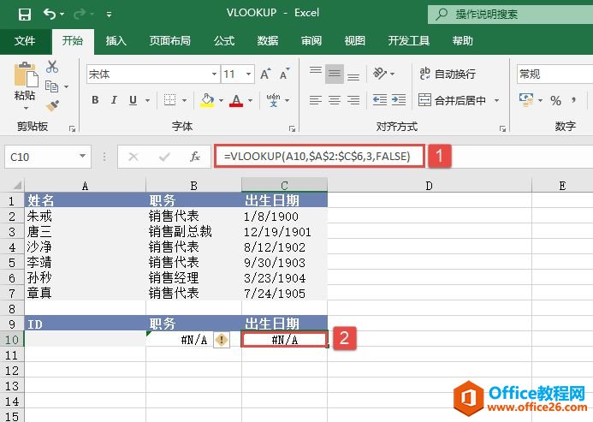Viewport: 593px width, 422px height.
Task: Click the Cut scissors icon
Action: tap(52, 67)
